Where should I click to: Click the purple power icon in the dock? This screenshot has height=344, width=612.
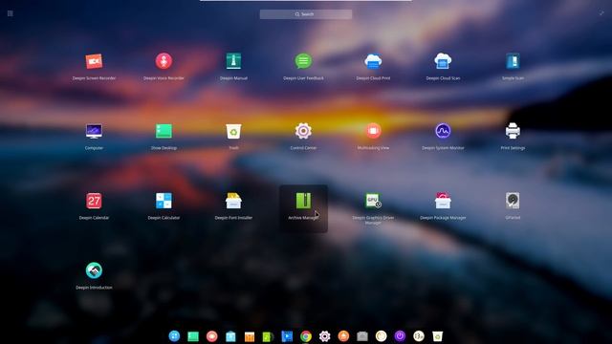(x=400, y=335)
